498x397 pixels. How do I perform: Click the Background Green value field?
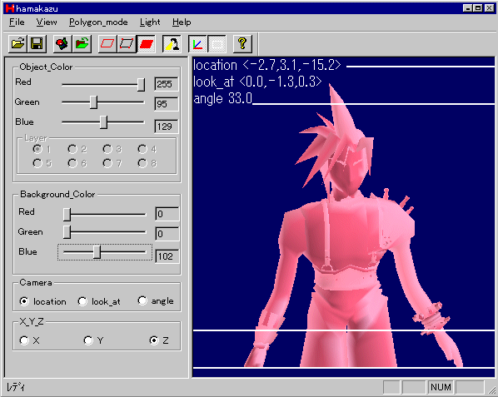(x=167, y=234)
